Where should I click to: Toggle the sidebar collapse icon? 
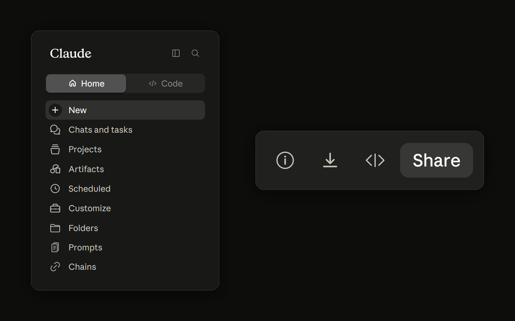click(x=176, y=53)
